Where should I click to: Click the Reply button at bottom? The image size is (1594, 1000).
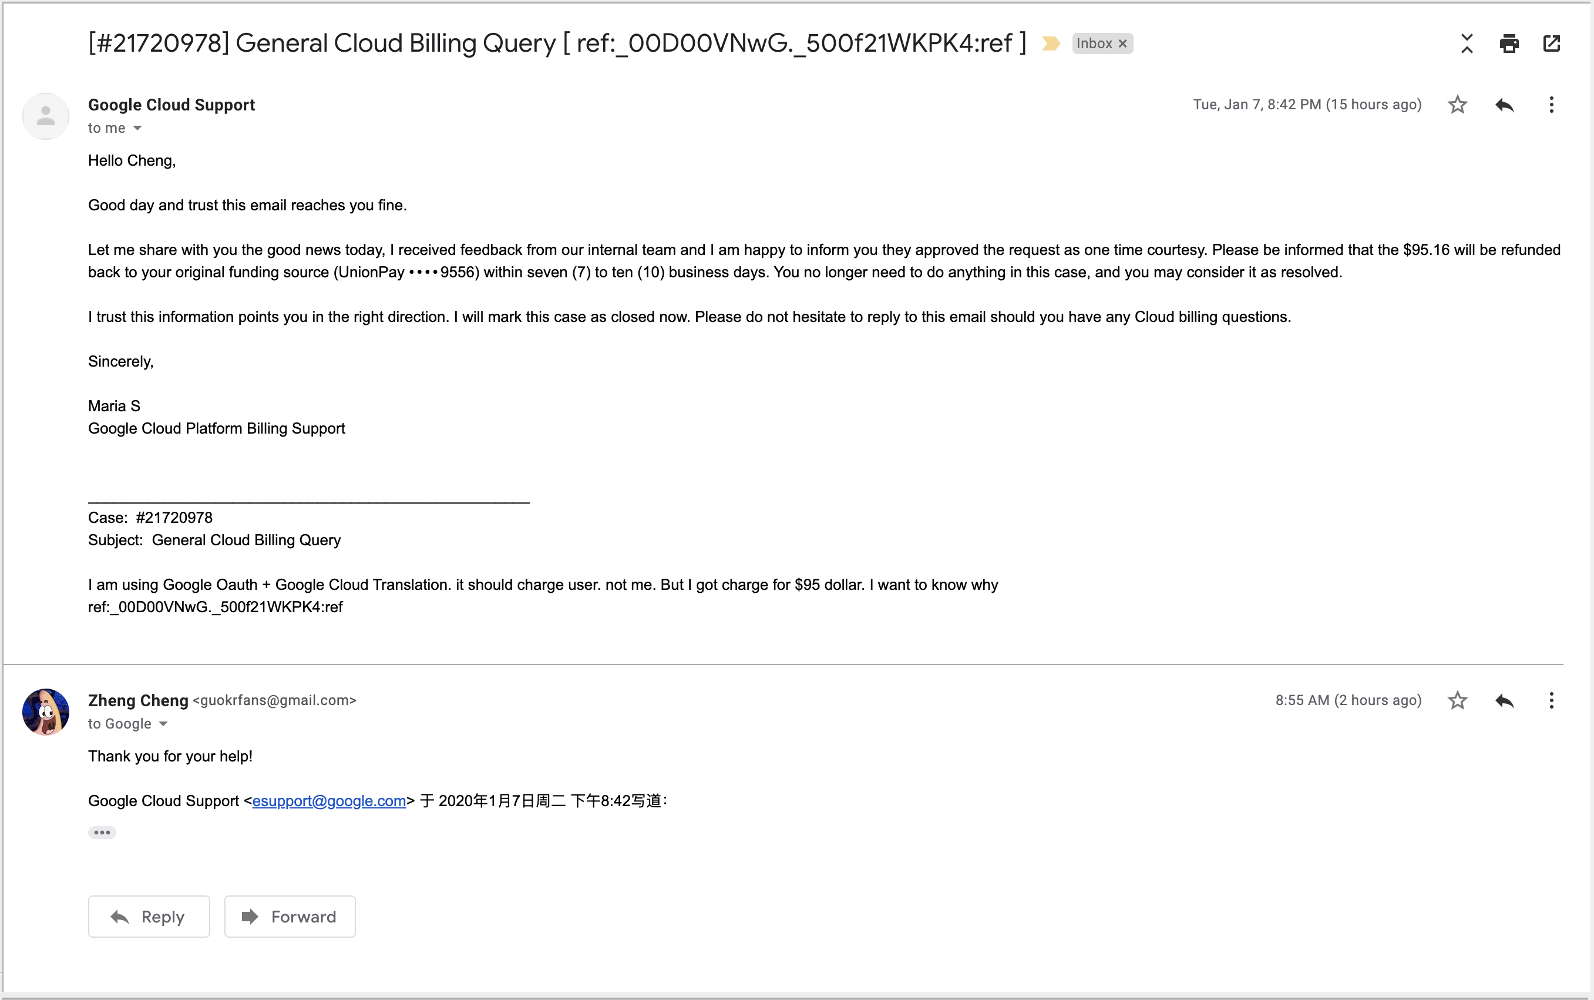tap(149, 917)
